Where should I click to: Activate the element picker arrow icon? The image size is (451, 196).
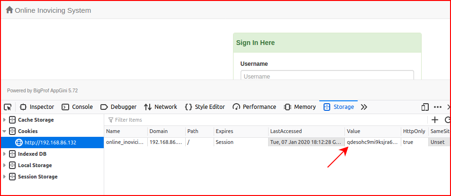8,107
